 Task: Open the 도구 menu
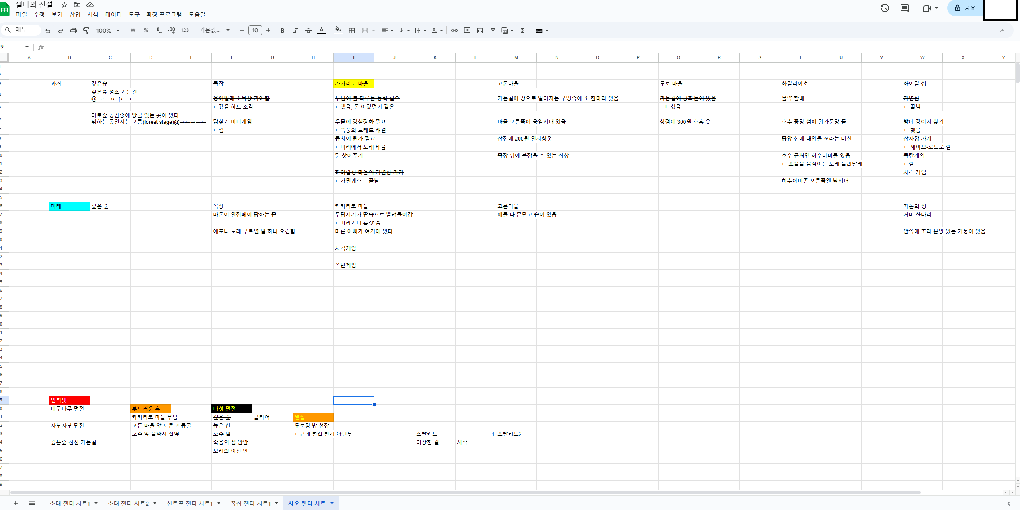pos(134,14)
